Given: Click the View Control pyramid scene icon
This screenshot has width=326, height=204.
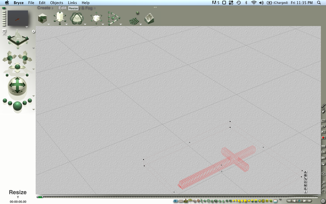Looking at the screenshot, I should (18, 38).
